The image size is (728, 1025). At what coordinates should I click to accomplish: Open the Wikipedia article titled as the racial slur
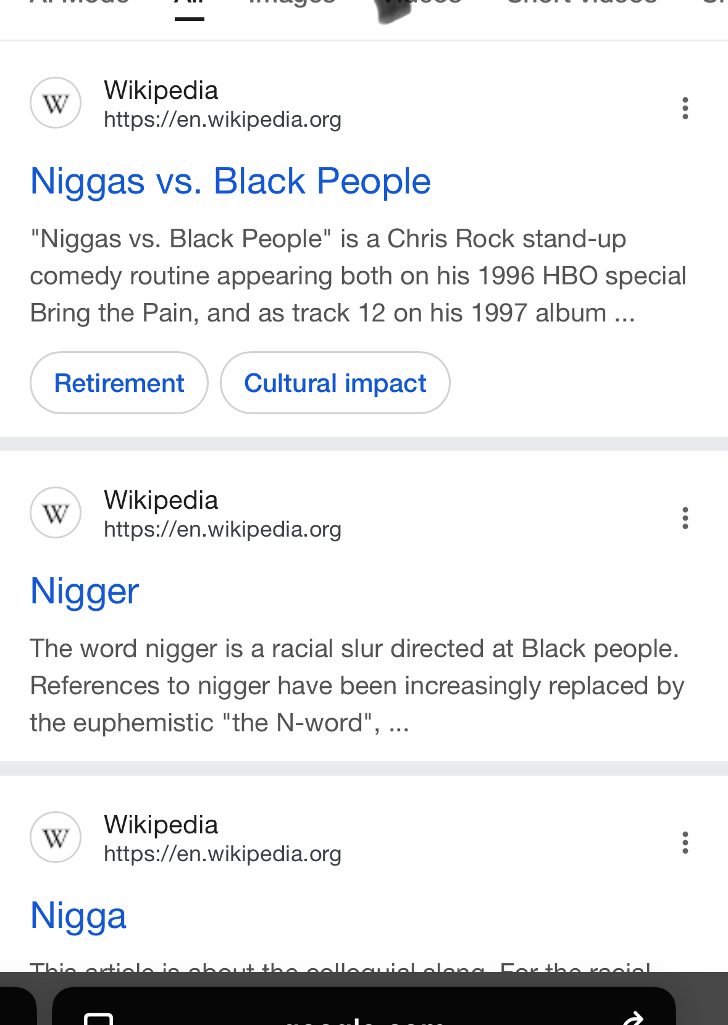pyautogui.click(x=85, y=591)
